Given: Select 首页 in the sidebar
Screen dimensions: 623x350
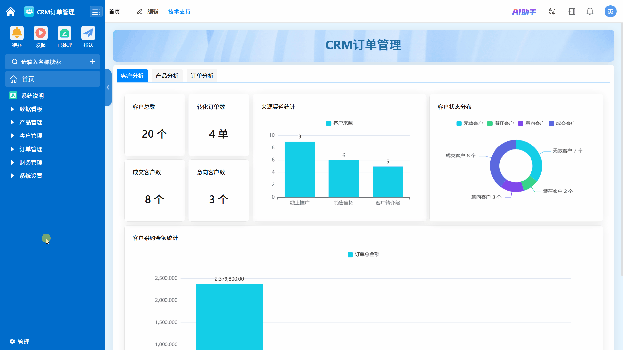Looking at the screenshot, I should tap(53, 79).
